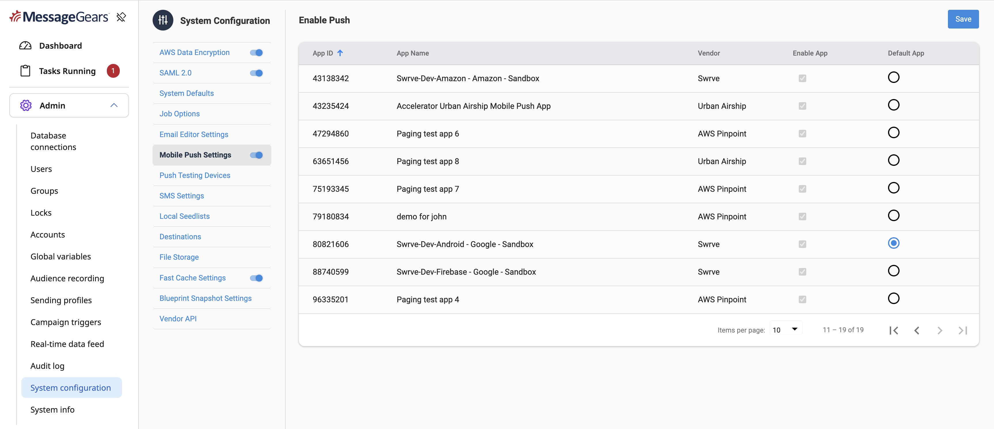Open SAML 2.0 settings
Viewport: 994px width, 429px height.
coord(175,73)
